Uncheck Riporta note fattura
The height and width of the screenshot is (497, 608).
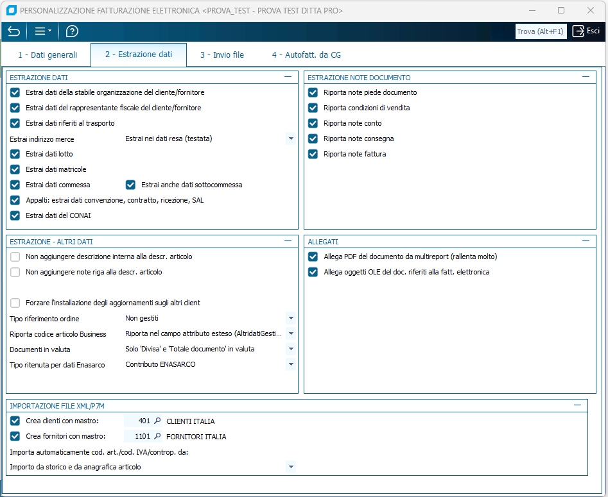(313, 154)
